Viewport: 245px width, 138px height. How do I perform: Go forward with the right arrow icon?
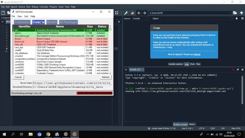point(145,13)
